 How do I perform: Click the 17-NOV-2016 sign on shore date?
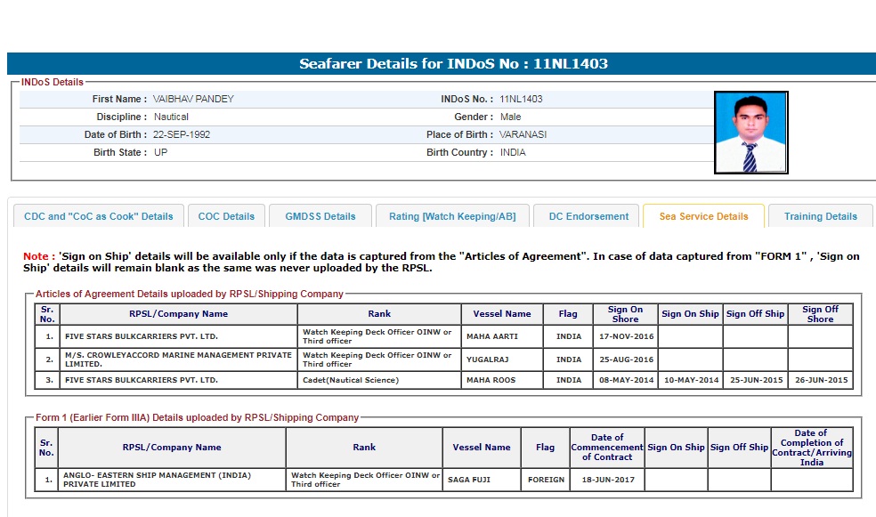point(625,336)
